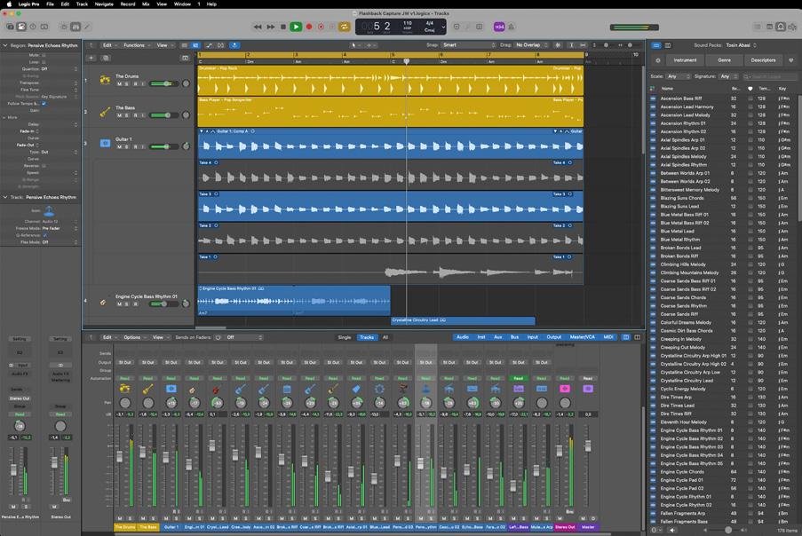Toggle the Follow Tempo checkbox

pyautogui.click(x=44, y=103)
